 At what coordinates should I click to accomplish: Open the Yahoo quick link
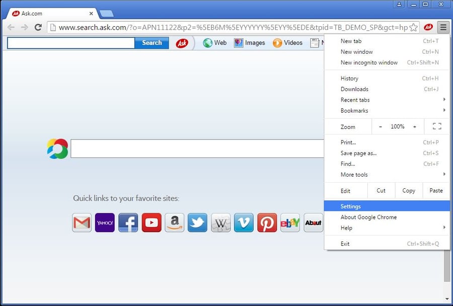[x=105, y=222]
